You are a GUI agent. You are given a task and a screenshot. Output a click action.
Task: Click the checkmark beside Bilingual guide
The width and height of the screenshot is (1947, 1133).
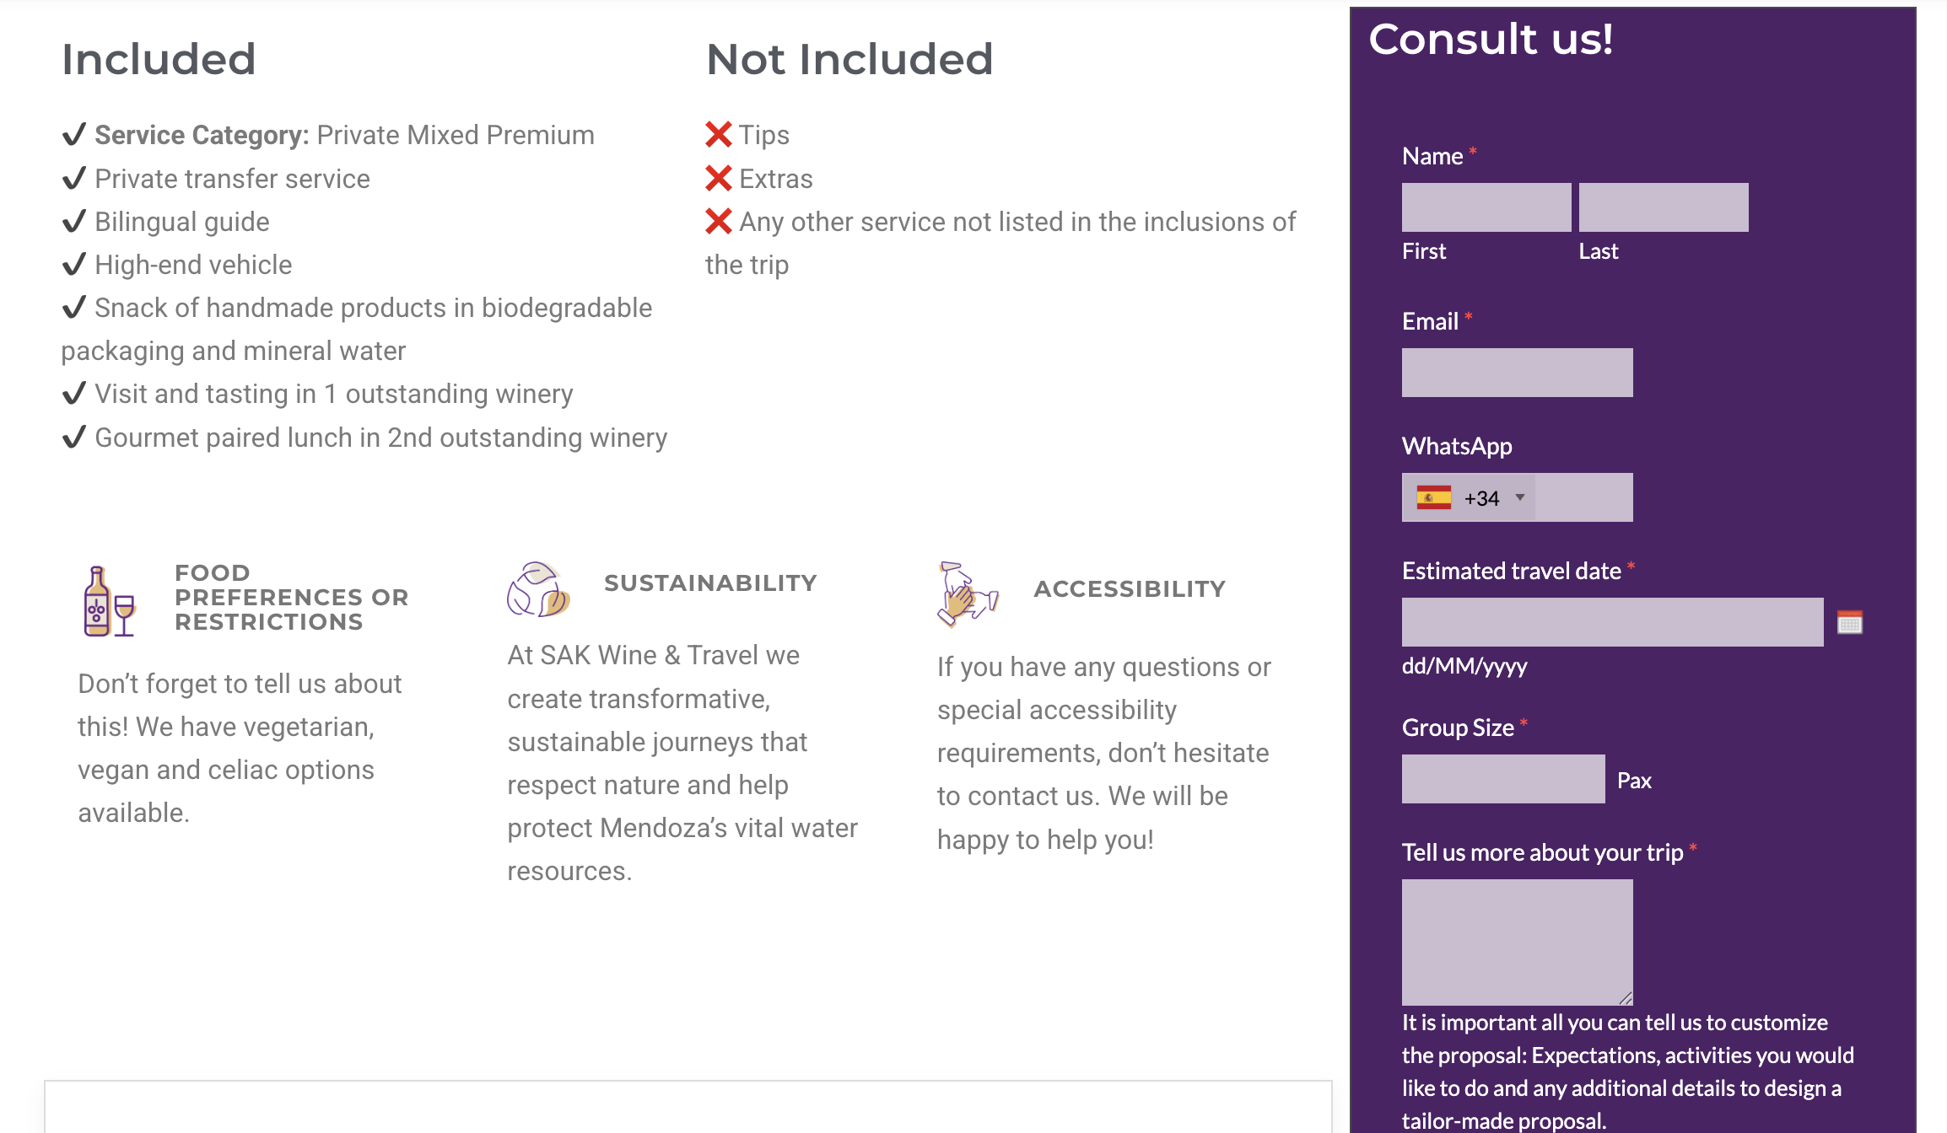click(x=74, y=222)
